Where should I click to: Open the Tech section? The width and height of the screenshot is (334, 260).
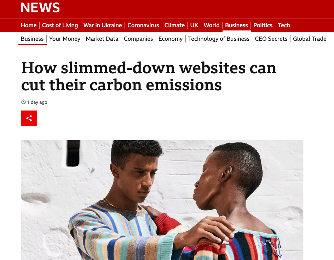(284, 25)
